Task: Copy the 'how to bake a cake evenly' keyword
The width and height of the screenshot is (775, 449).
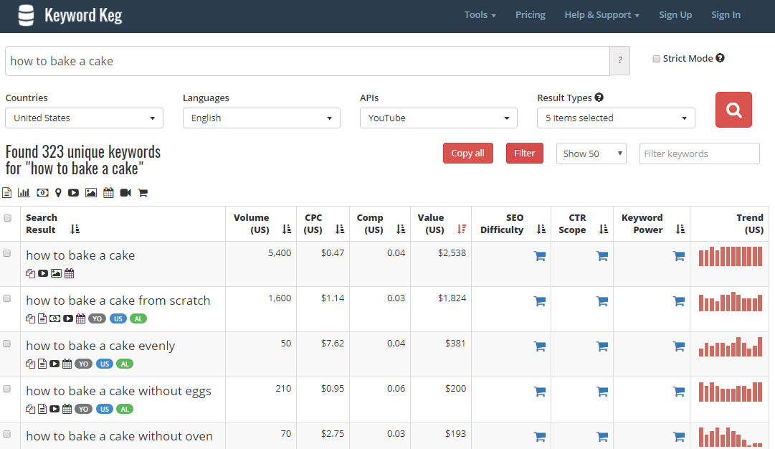Action: coord(30,364)
